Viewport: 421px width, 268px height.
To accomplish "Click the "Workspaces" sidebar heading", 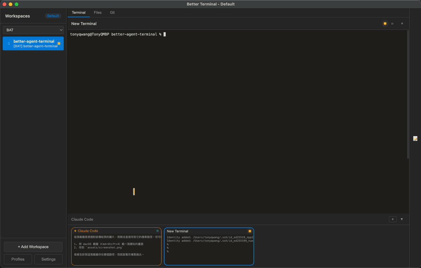I will coord(18,16).
